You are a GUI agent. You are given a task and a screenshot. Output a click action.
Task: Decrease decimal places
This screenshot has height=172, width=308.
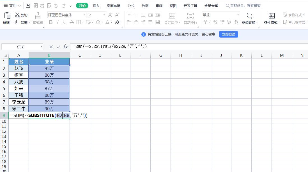[236, 22]
